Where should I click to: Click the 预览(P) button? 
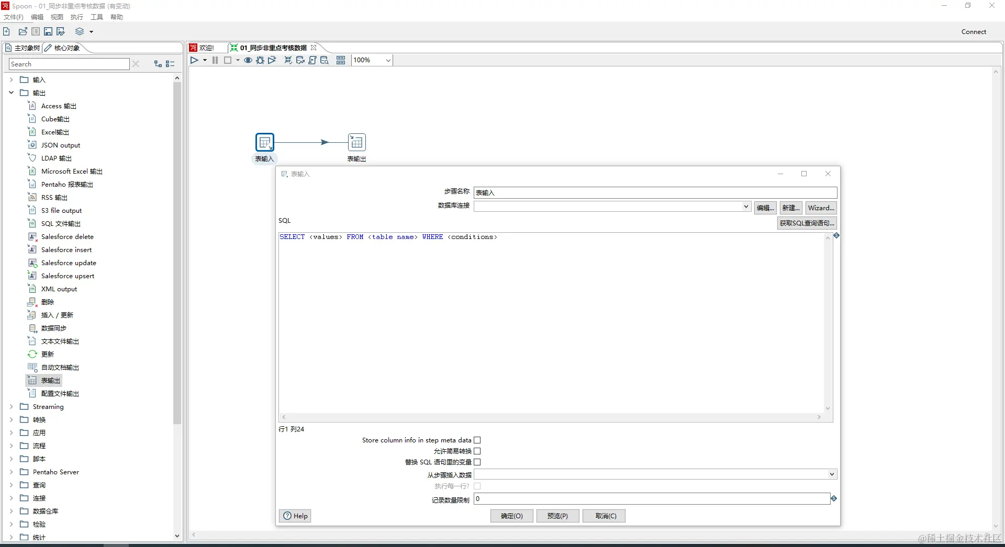click(557, 516)
